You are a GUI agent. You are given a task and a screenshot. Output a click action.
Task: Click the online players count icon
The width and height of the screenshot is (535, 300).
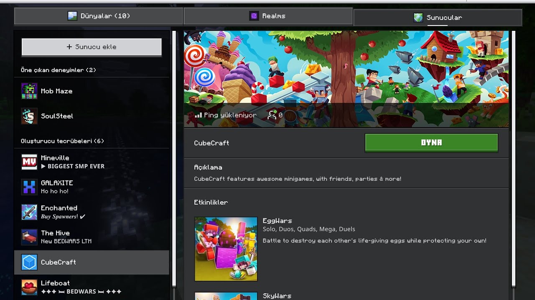pyautogui.click(x=272, y=115)
